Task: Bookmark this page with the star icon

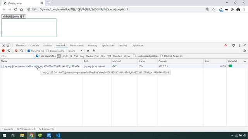Action: coord(214,9)
